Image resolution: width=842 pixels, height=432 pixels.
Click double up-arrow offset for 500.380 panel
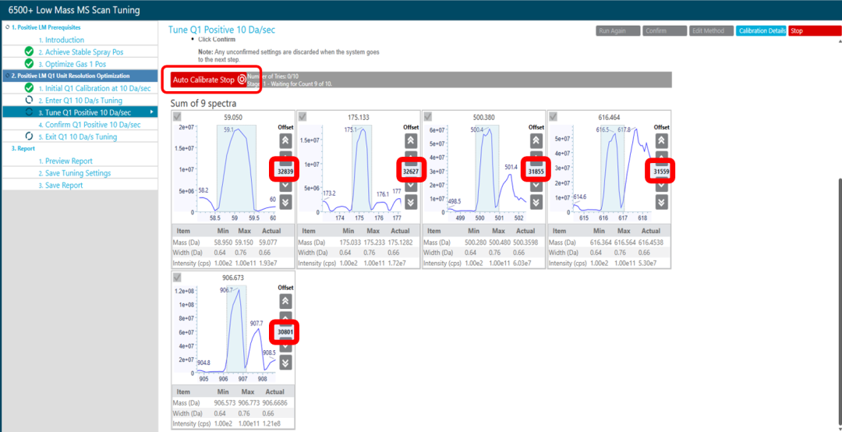click(536, 141)
